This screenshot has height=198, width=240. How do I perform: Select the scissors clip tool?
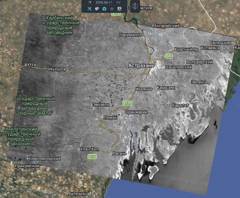[x=119, y=9]
